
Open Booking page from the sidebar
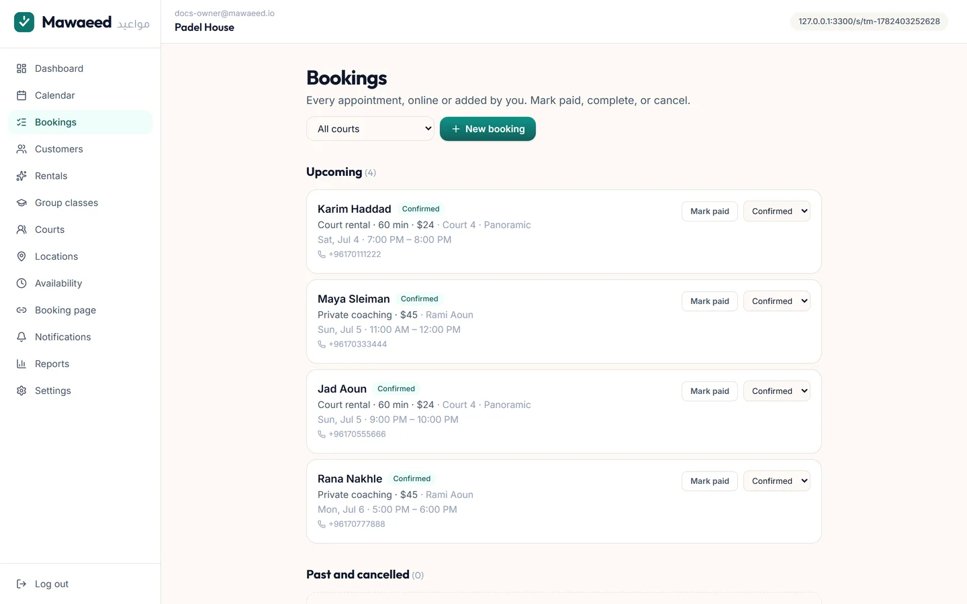pyautogui.click(x=81, y=310)
